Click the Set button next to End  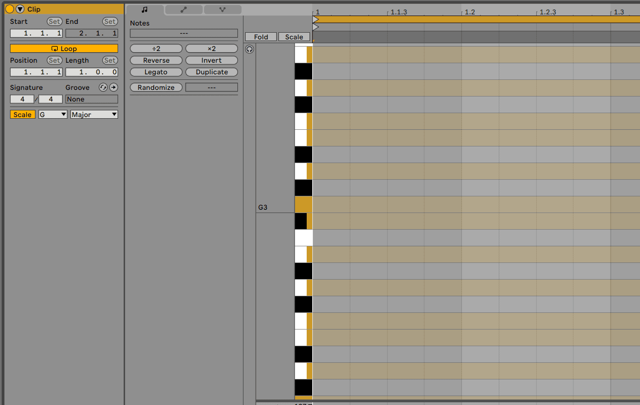click(110, 21)
